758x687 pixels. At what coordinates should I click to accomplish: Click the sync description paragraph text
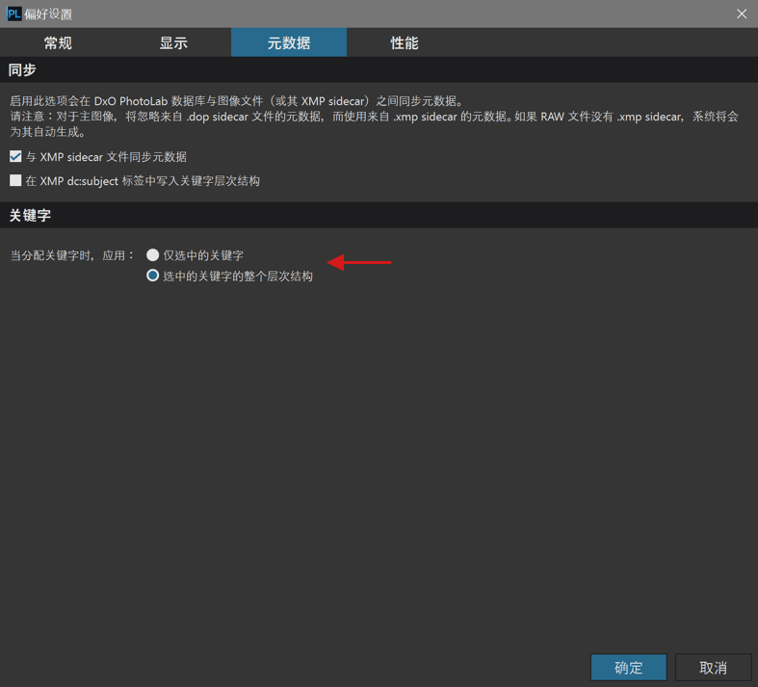(374, 116)
